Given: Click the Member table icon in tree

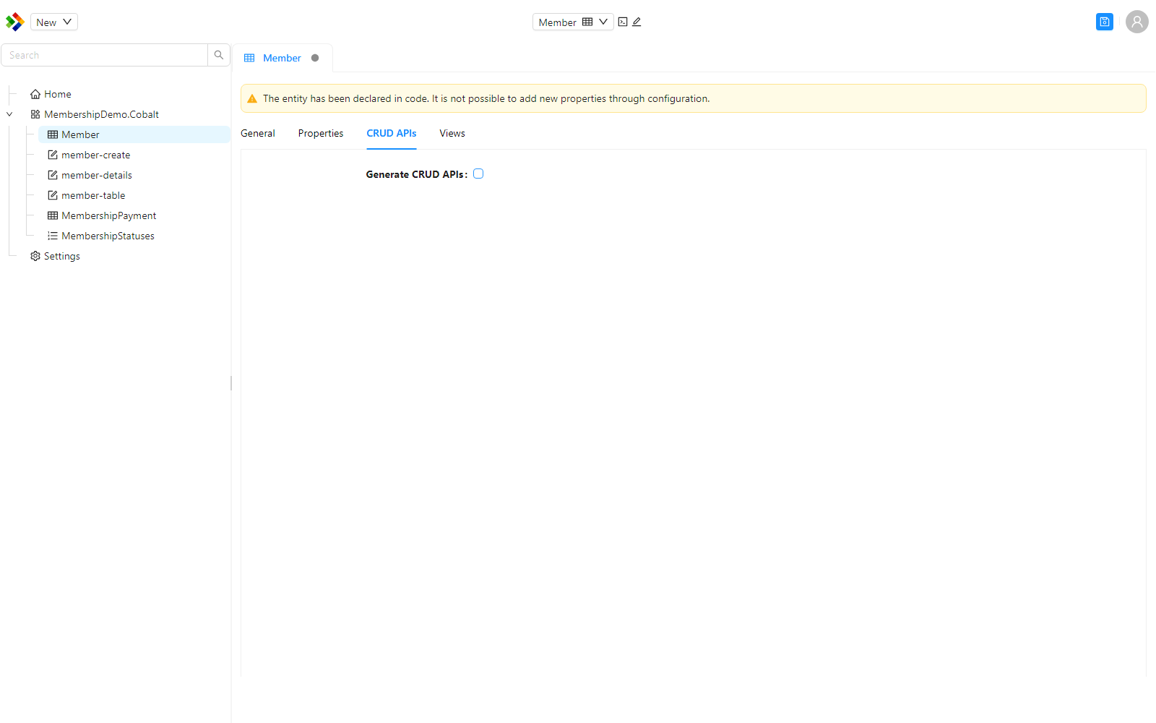Looking at the screenshot, I should pos(53,134).
